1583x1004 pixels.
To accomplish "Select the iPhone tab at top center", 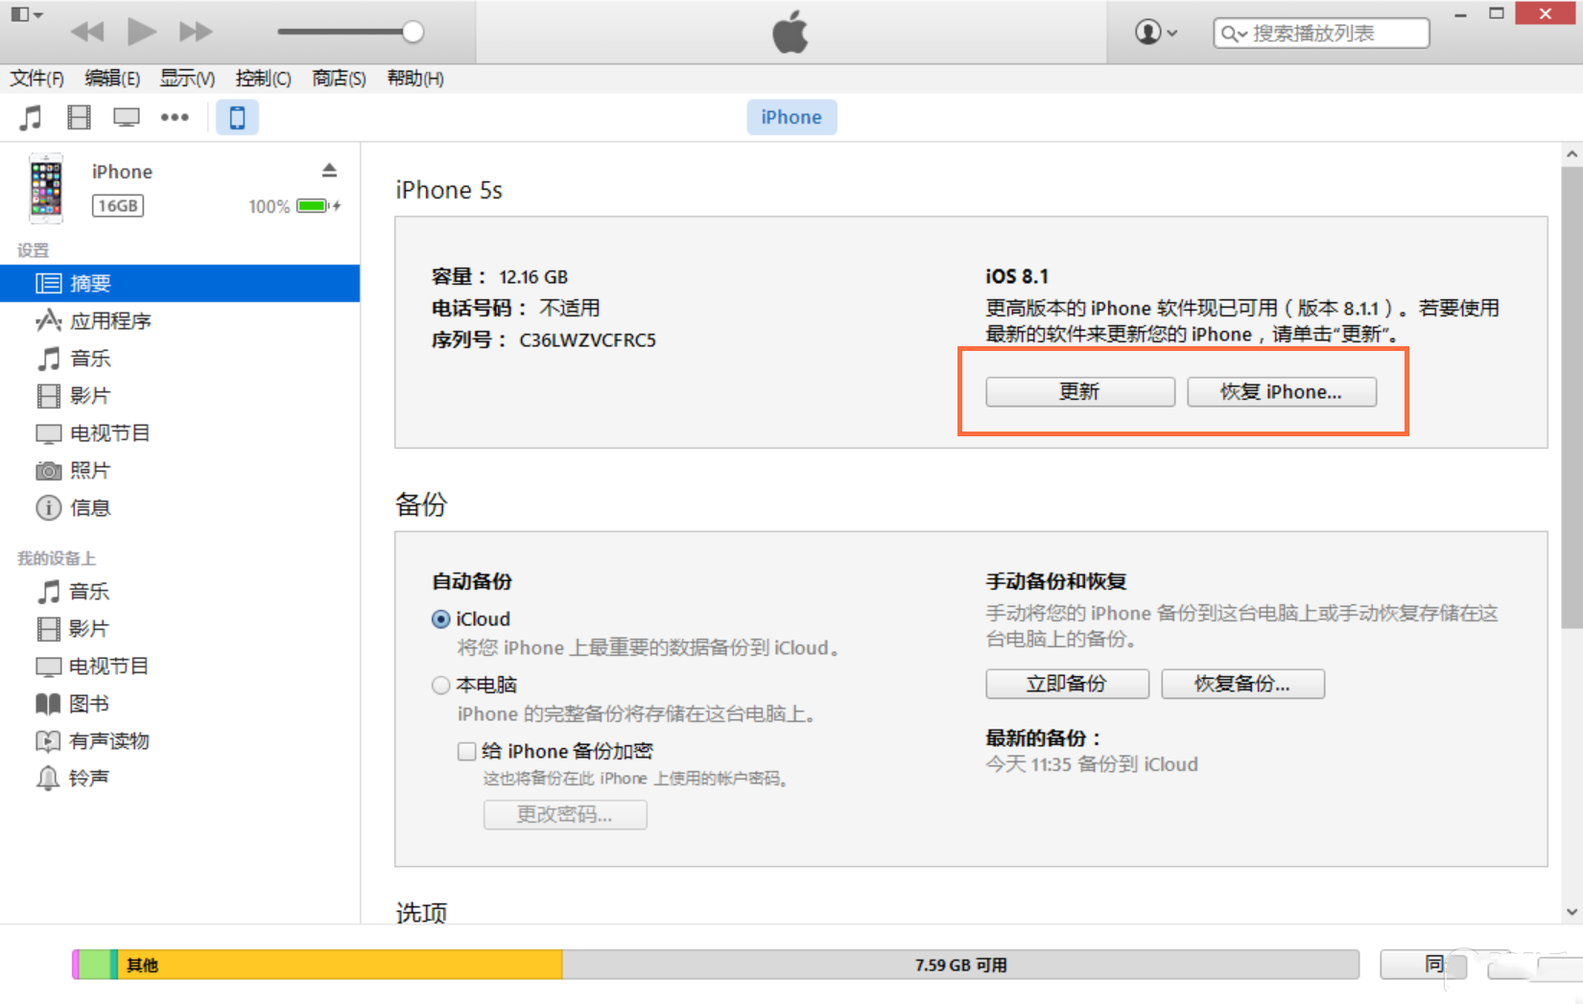I will coord(791,117).
